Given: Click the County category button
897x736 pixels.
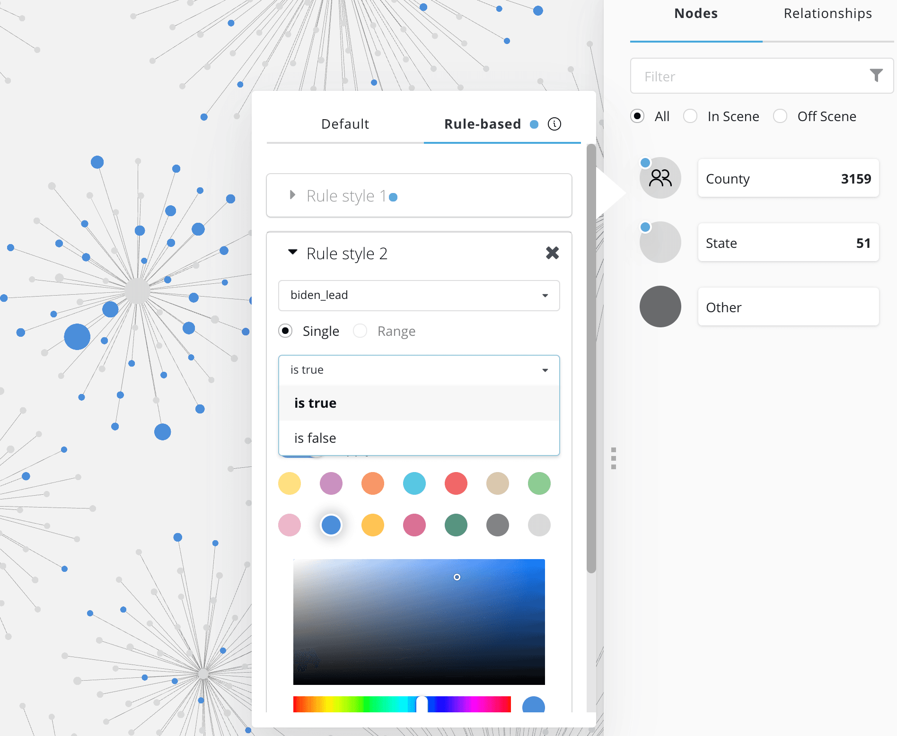Looking at the screenshot, I should [788, 178].
